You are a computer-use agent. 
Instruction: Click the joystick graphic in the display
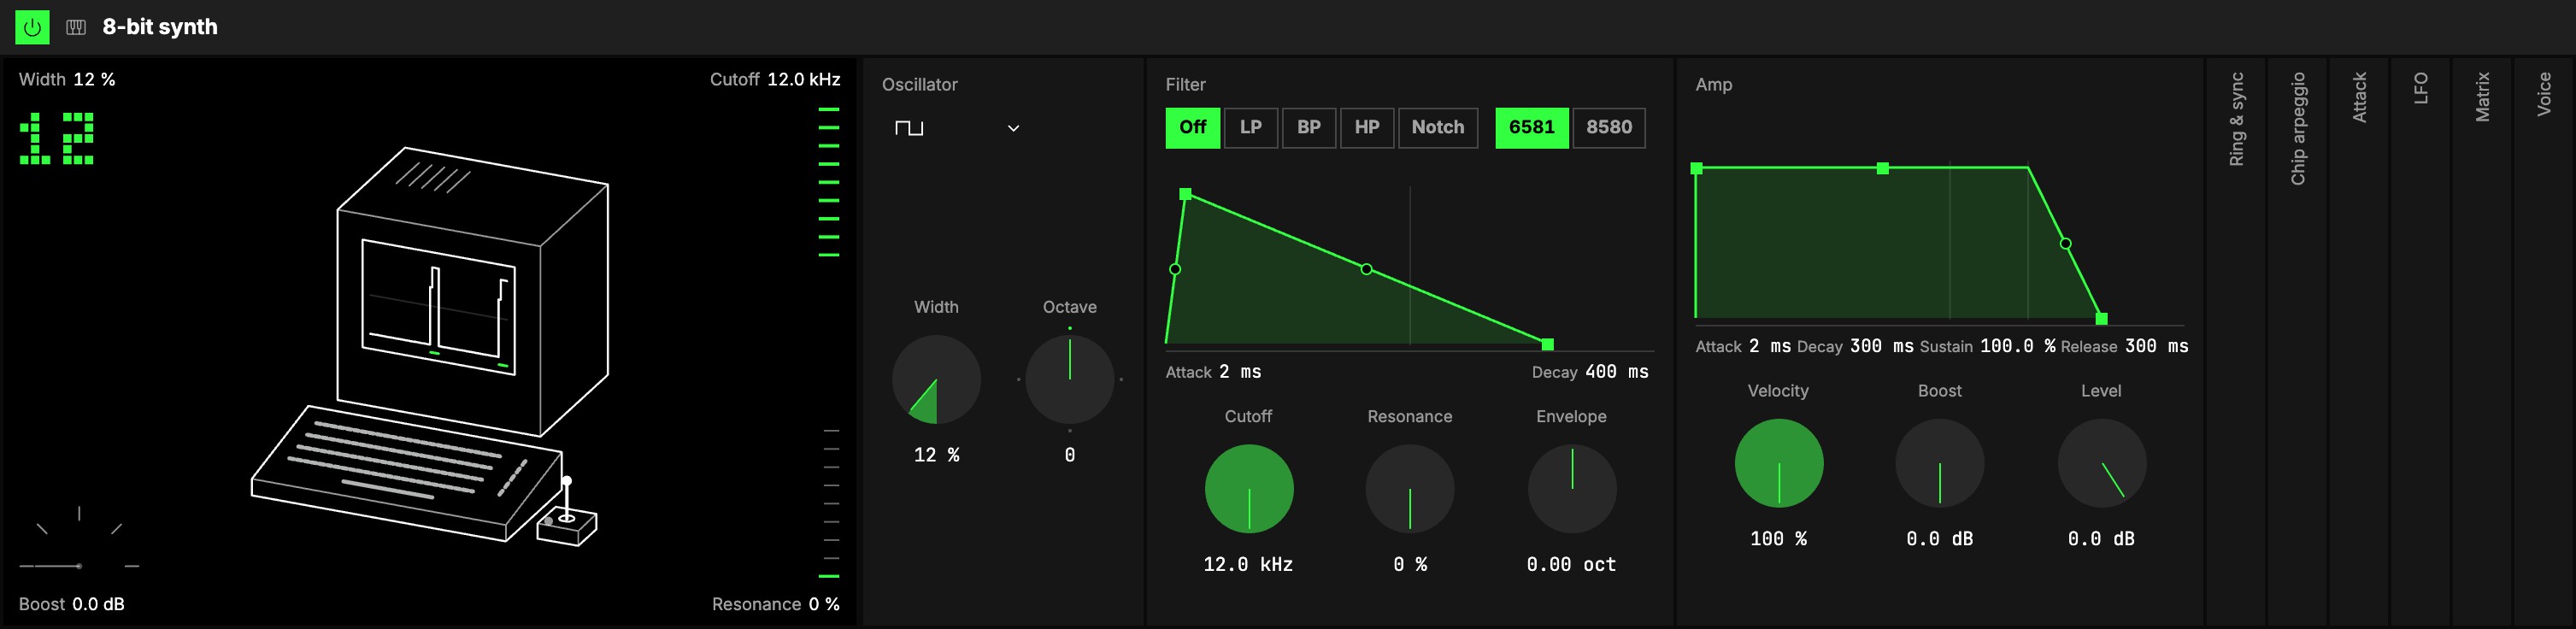click(567, 512)
